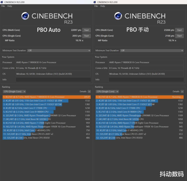The image size is (187, 181).
Task: Select orange 9800X3D ranking row scoring 2053 in left window
Action: coord(47,97)
